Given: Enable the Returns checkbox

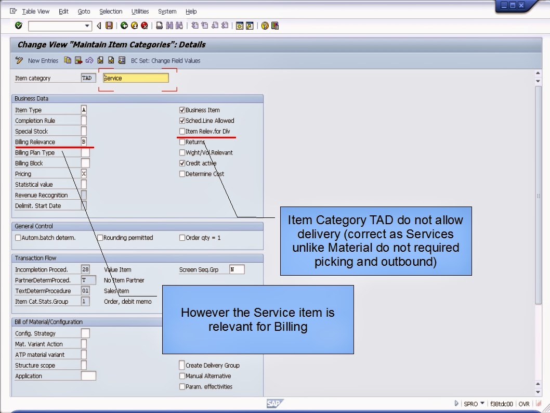Looking at the screenshot, I should click(182, 142).
